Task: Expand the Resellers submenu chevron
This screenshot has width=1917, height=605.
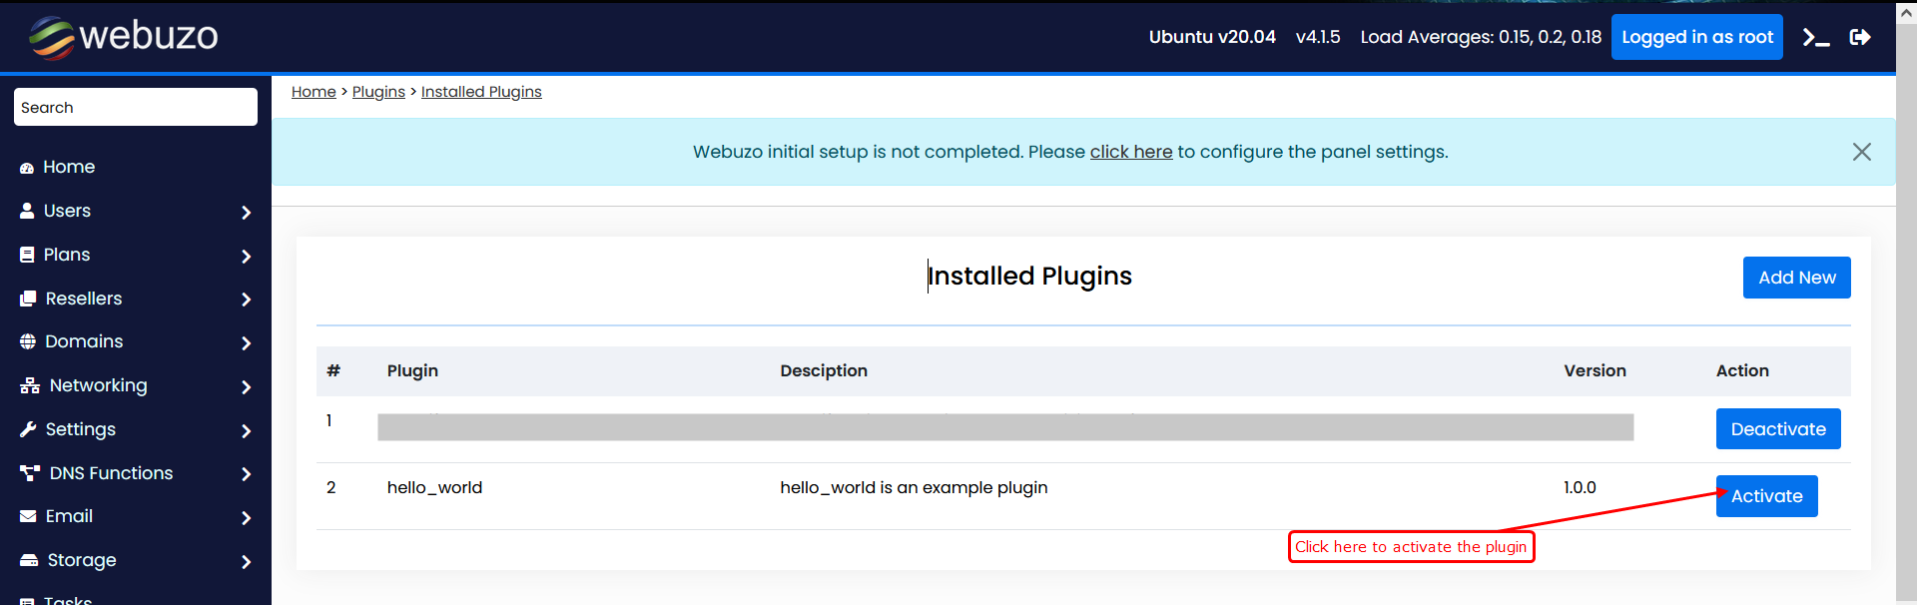Action: (246, 300)
